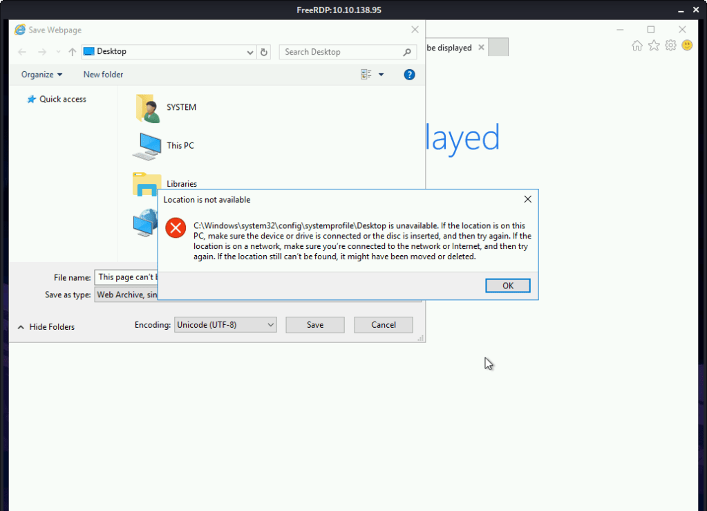The height and width of the screenshot is (511, 707).
Task: Open the Encoding Unicode (UTF-8) dropdown
Action: pos(225,324)
